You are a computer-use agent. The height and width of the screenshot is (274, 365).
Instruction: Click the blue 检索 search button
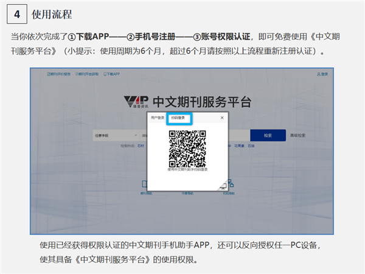268,135
